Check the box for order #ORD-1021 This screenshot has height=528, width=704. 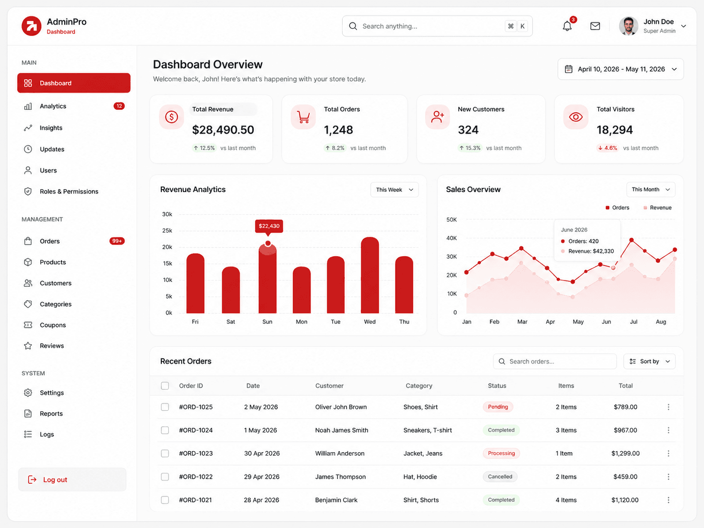coord(165,500)
